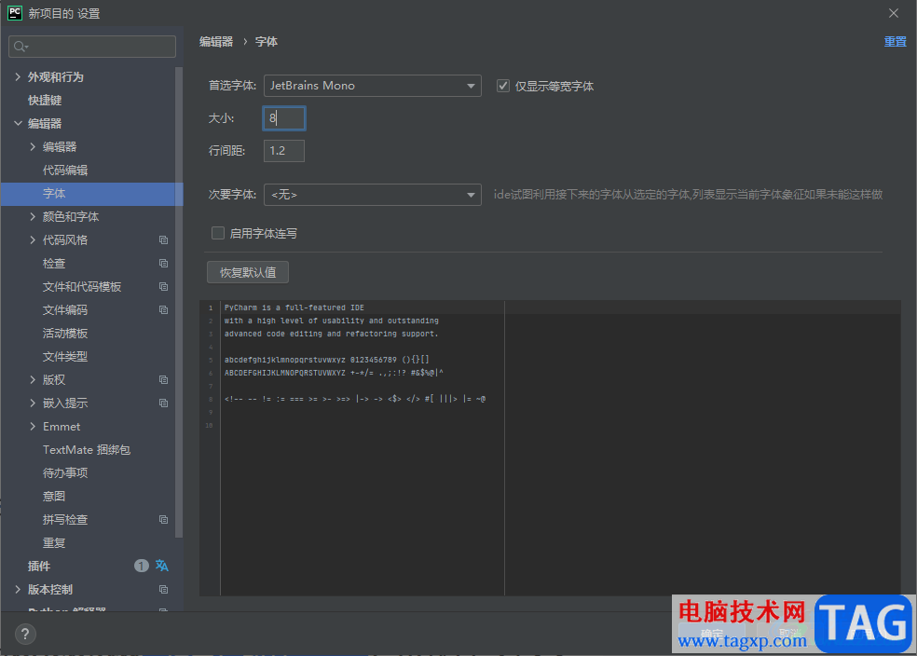
Task: Open the 首选字体 JetBrains Mono dropdown
Action: 373,86
